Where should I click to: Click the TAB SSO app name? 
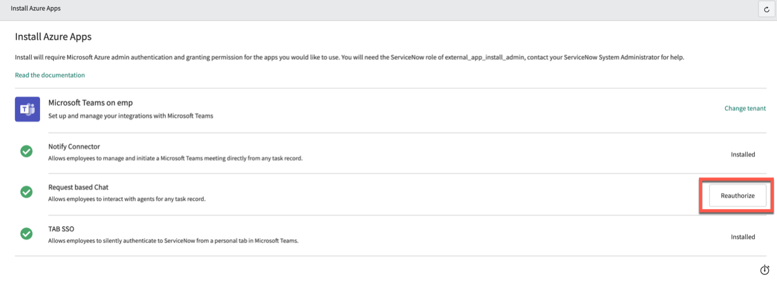tap(61, 229)
